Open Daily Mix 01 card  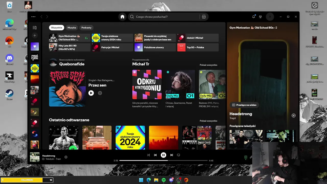[180, 85]
